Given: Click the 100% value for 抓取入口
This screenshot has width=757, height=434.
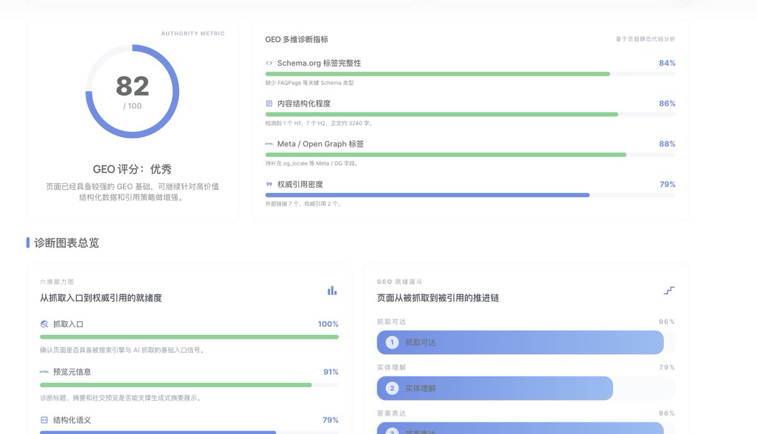Looking at the screenshot, I should click(x=328, y=324).
